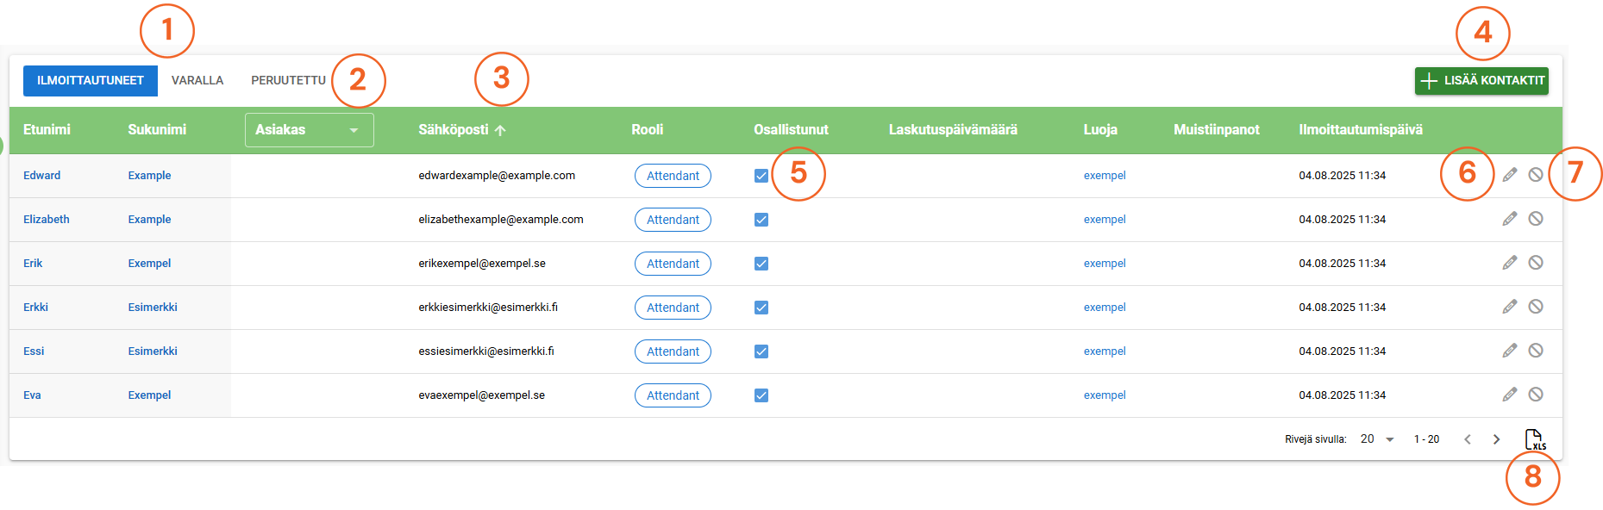Uncheck Osallistunut checkbox for Edward

[x=761, y=176]
